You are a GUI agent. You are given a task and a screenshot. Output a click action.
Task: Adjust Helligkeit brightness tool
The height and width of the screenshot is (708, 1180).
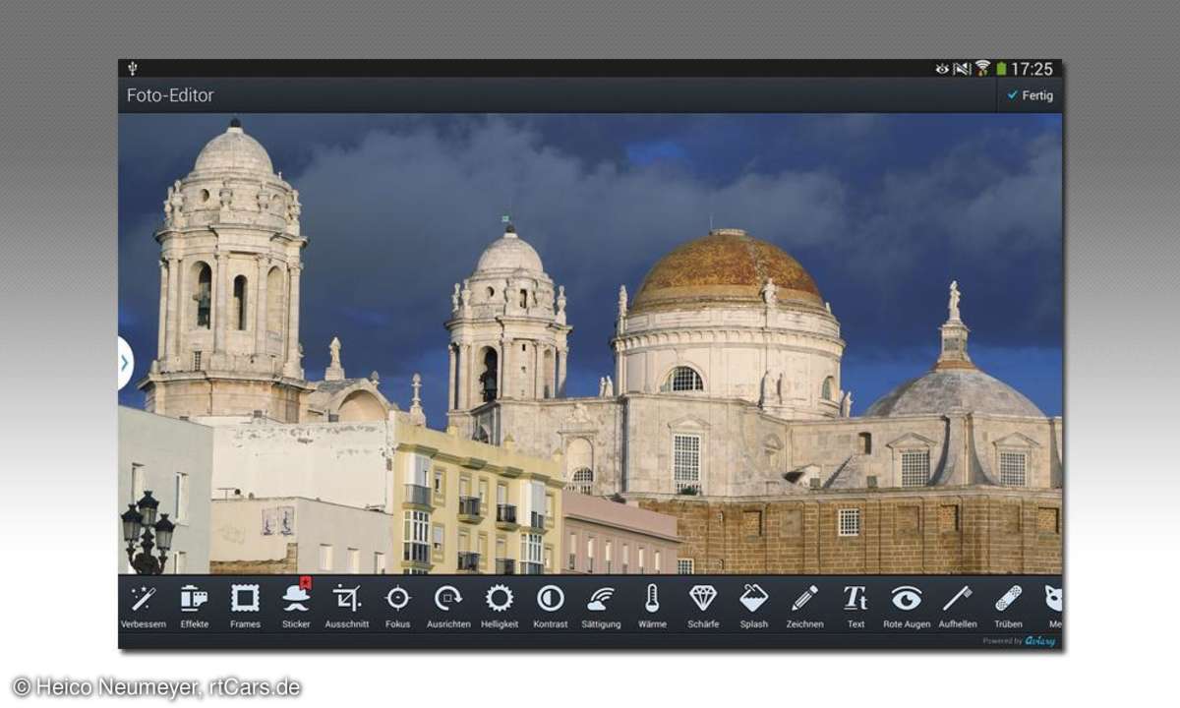500,606
